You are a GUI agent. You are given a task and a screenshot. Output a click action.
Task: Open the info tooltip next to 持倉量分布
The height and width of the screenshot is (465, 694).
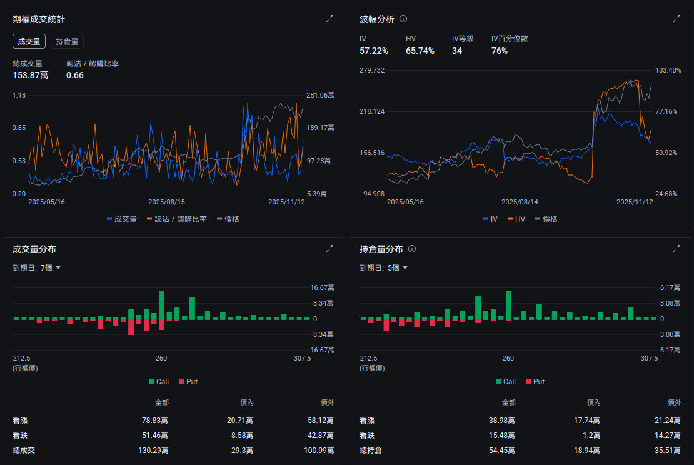pyautogui.click(x=412, y=249)
